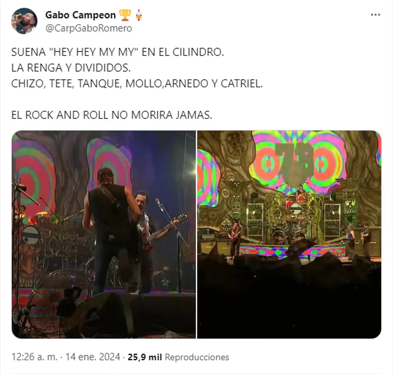Click the 25,9 mil views count
393x374 pixels.
[x=145, y=357]
